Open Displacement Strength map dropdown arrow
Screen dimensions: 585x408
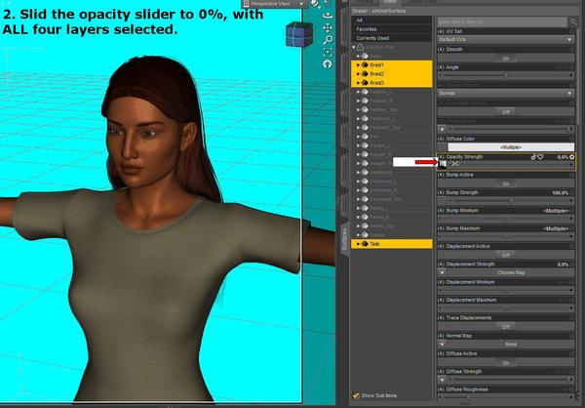(442, 272)
